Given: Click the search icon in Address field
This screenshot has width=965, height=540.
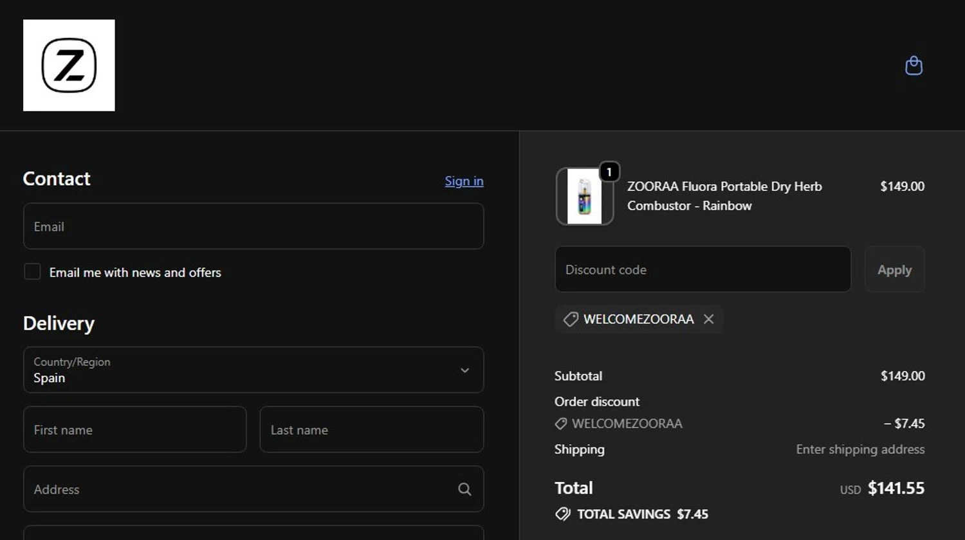Looking at the screenshot, I should coord(464,489).
